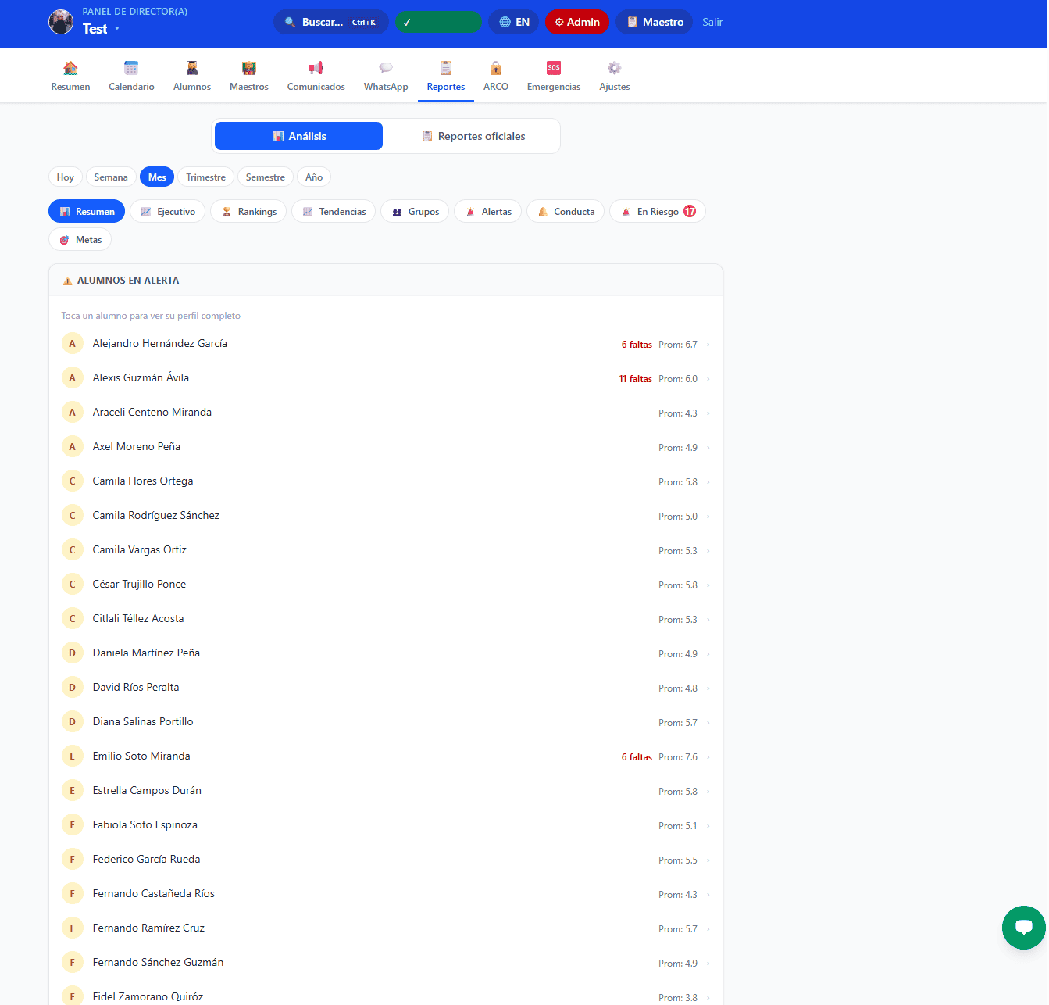Click Prom: 6.7 for Alejandro Hernández

pyautogui.click(x=678, y=345)
